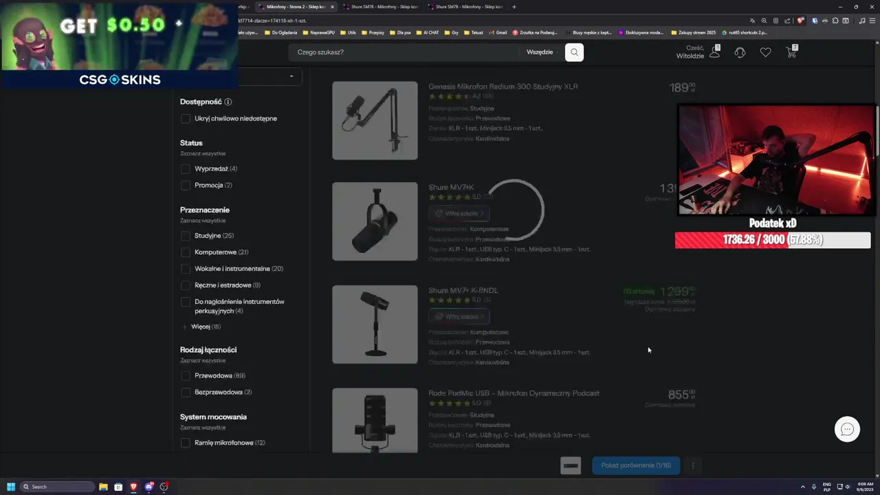Open AI CHAT bookmark folder

click(x=427, y=32)
